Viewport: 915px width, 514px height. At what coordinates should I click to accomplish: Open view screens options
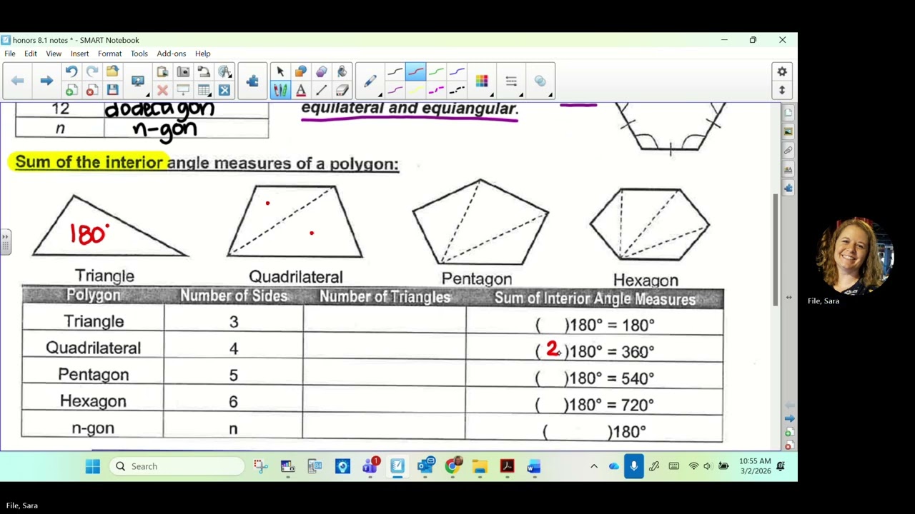[x=139, y=81]
